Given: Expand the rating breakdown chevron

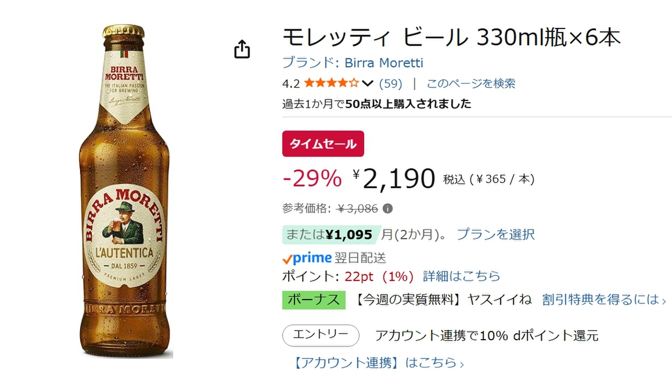Looking at the screenshot, I should pyautogui.click(x=367, y=83).
